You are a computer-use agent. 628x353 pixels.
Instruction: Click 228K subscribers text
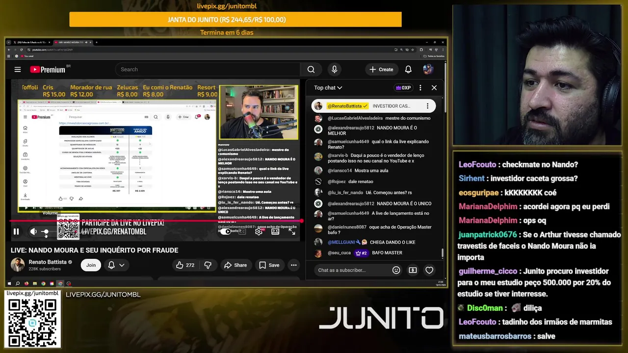[45, 269]
